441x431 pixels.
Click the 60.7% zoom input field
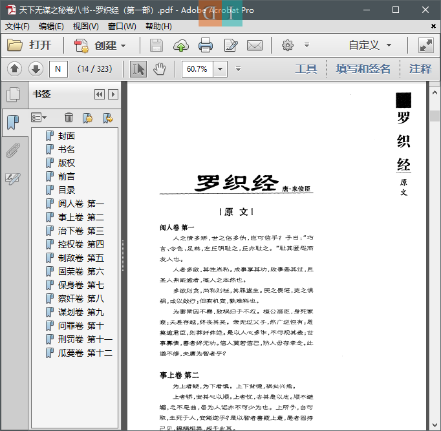click(198, 69)
